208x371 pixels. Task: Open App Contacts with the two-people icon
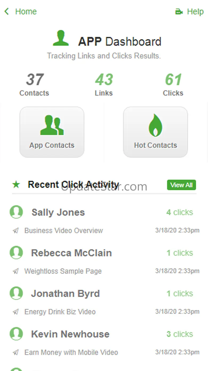click(x=52, y=132)
